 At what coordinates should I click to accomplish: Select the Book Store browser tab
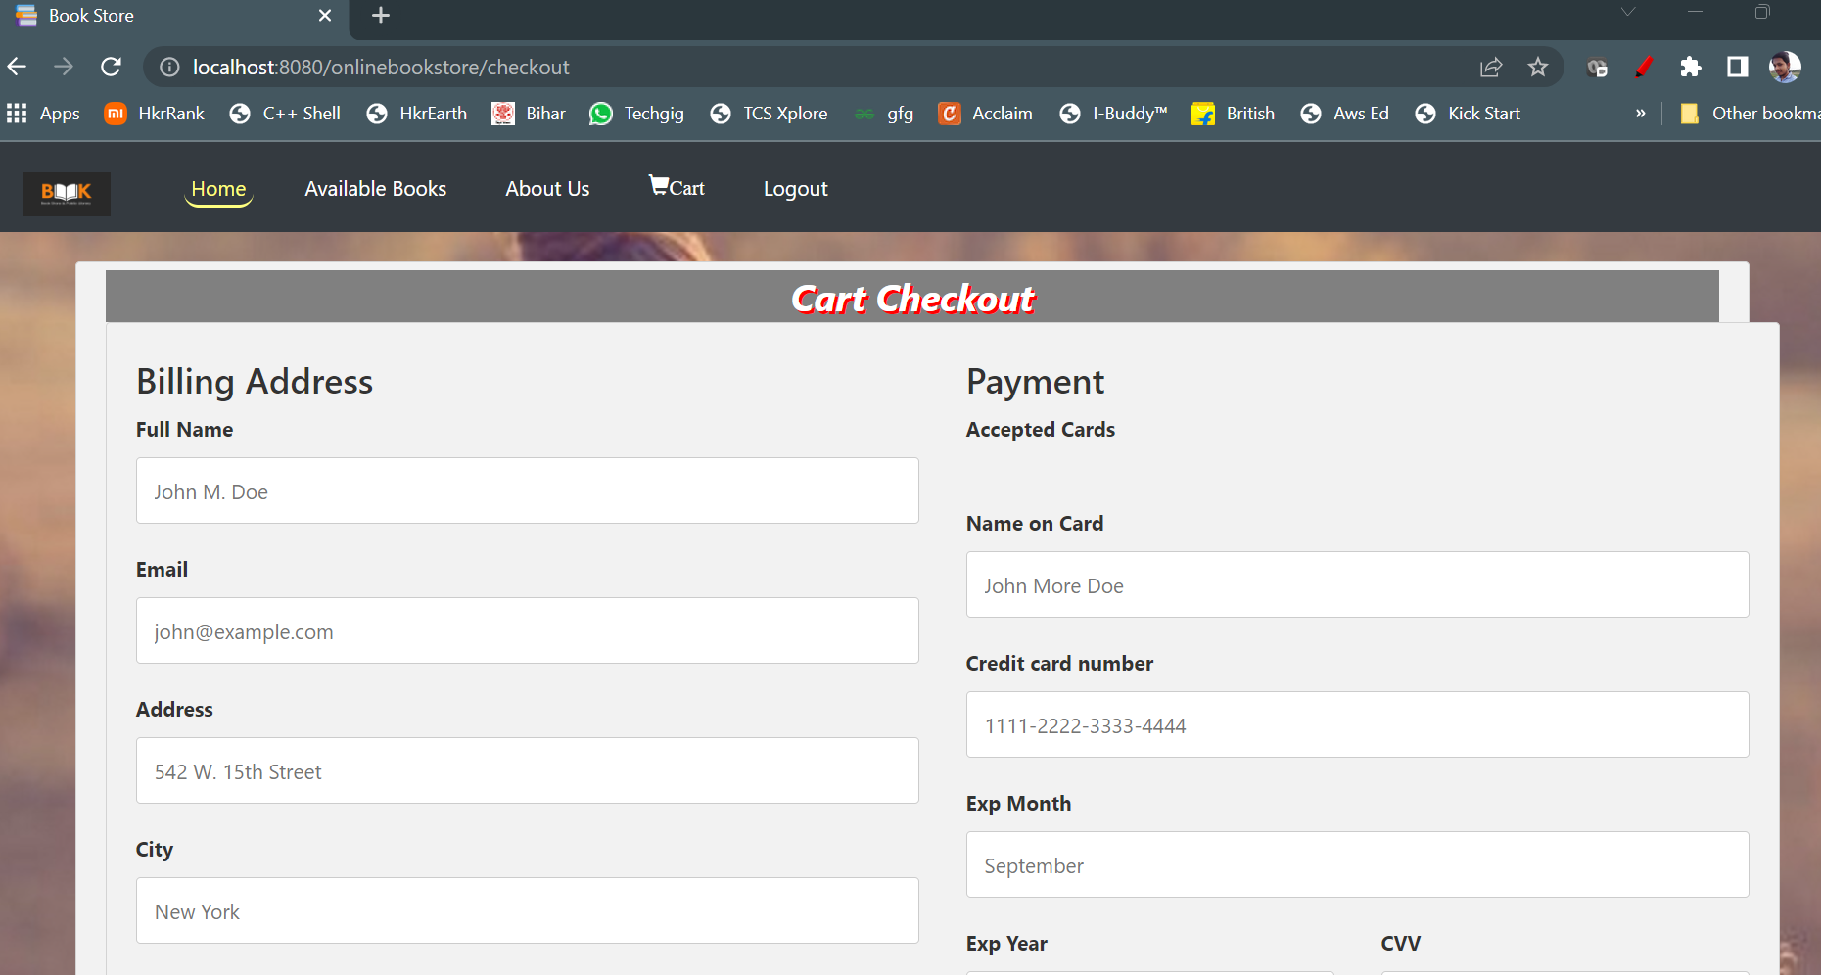[x=176, y=16]
